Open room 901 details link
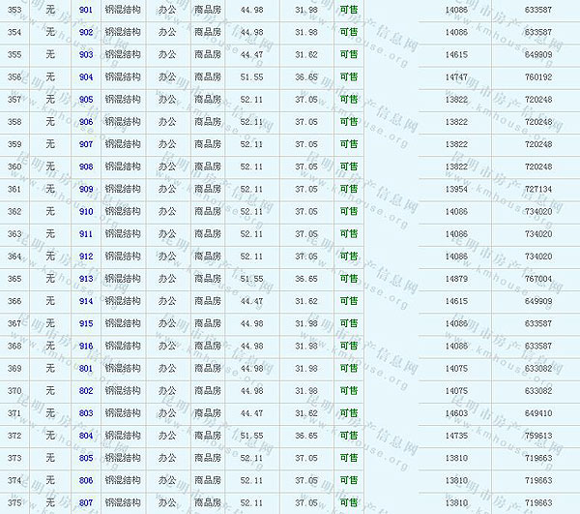This screenshot has width=580, height=514. pyautogui.click(x=86, y=10)
